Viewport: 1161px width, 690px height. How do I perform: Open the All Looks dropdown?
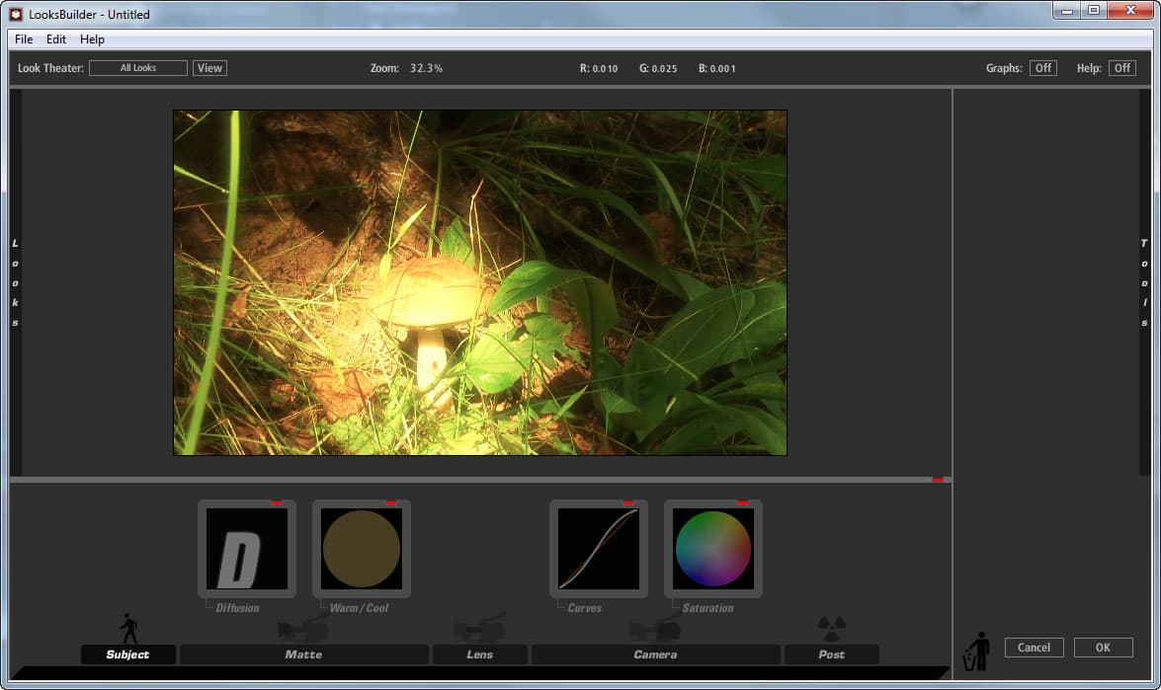[138, 68]
